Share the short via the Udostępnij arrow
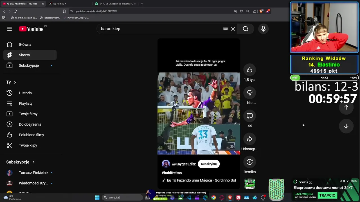Image resolution: width=360 pixels, height=202 pixels. [x=249, y=139]
